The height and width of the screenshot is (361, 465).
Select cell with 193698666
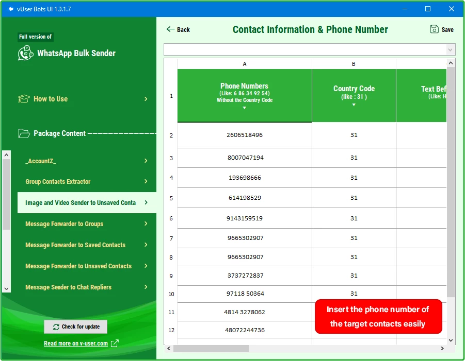coord(245,178)
